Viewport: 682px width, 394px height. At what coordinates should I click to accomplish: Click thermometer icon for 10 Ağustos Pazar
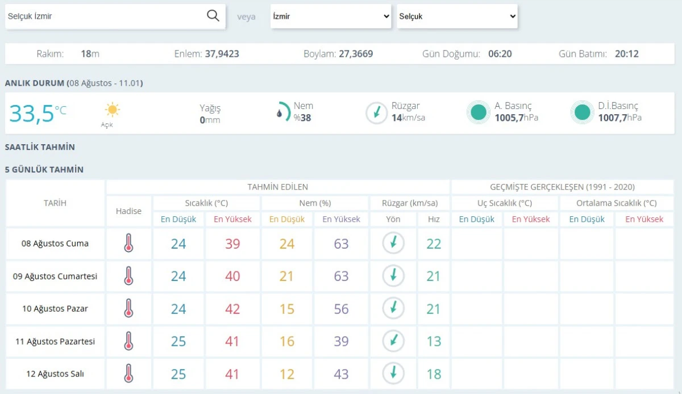tap(128, 309)
